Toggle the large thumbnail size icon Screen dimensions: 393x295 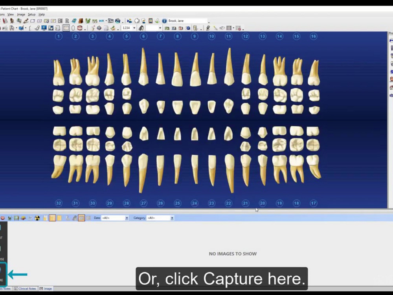[59, 218]
